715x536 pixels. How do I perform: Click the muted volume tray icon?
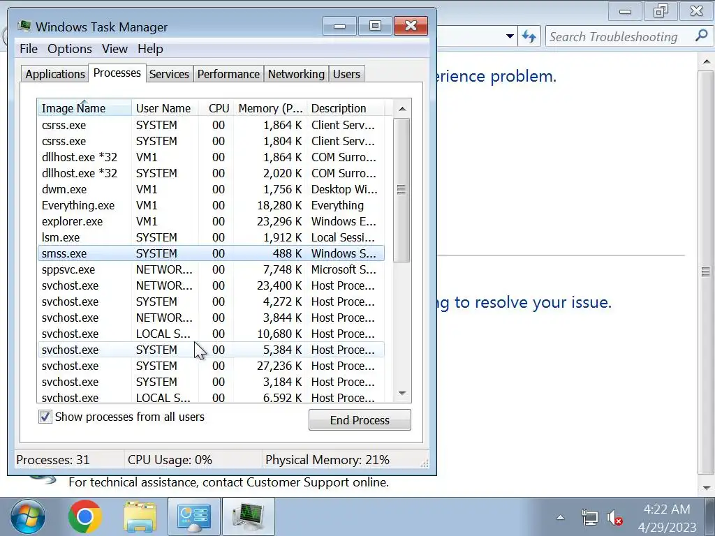pos(614,517)
